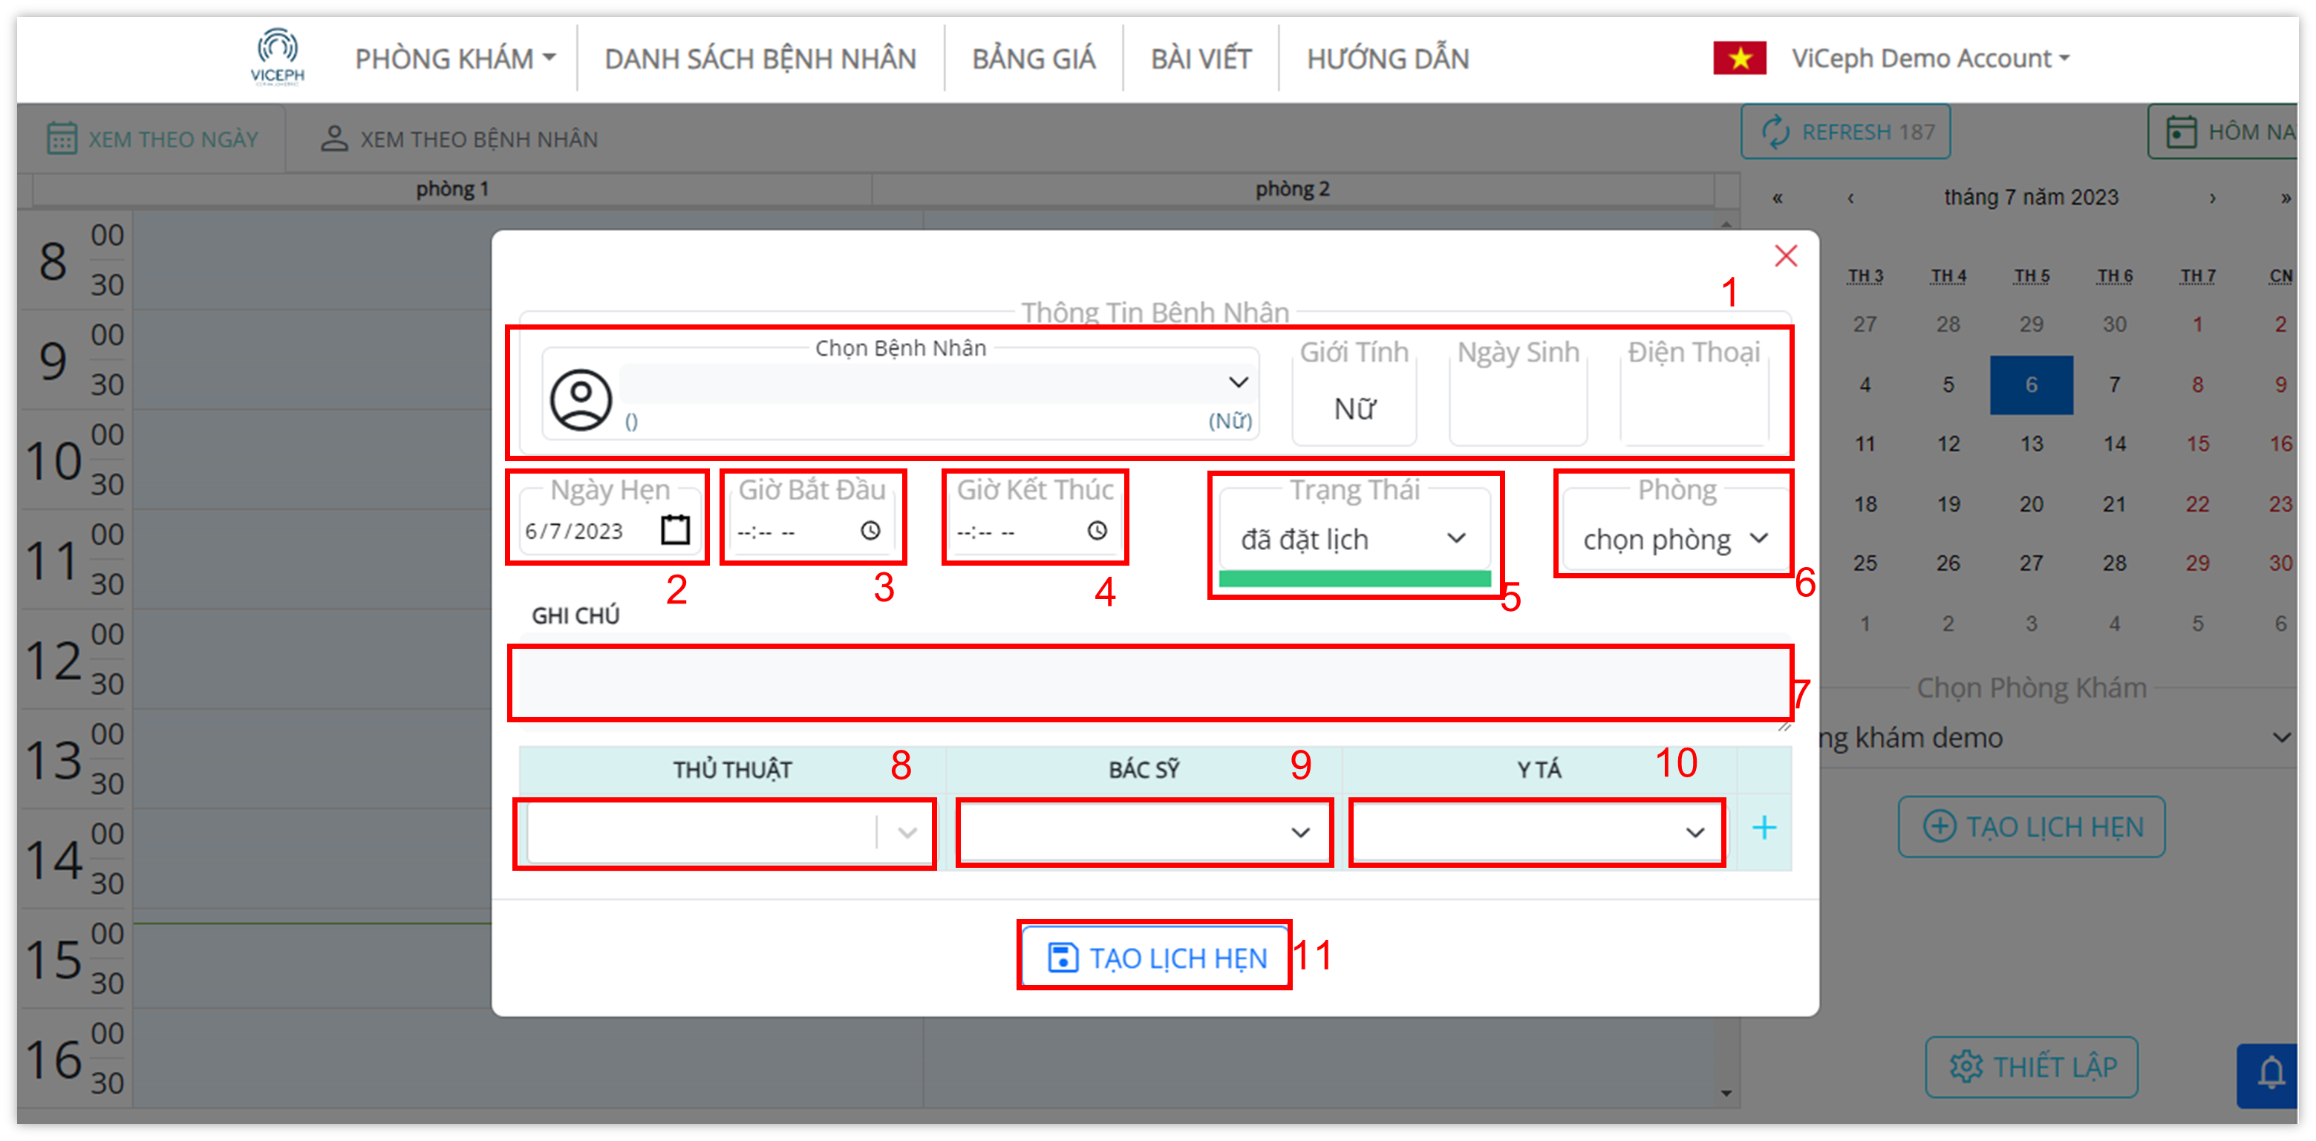Select day 28 in July calendar
2316x1141 pixels.
[x=2115, y=563]
